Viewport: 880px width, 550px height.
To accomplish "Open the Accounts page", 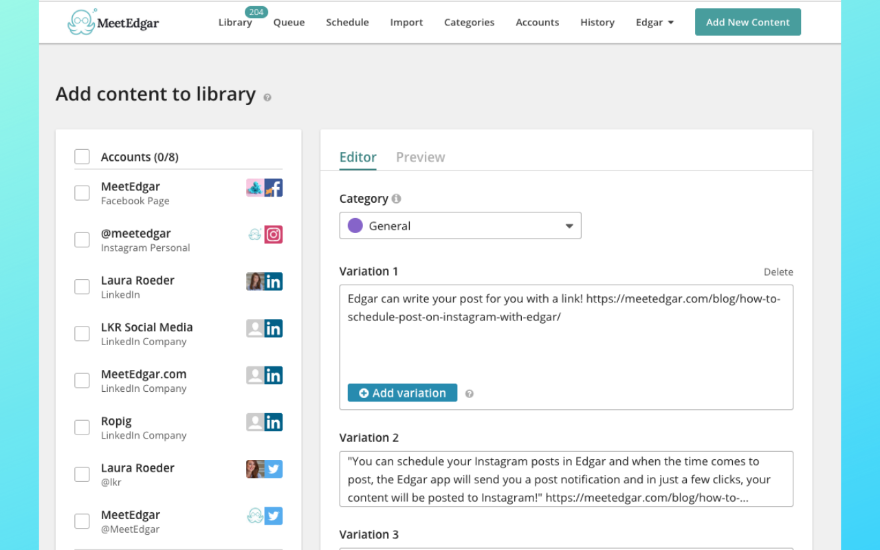I will pyautogui.click(x=537, y=23).
